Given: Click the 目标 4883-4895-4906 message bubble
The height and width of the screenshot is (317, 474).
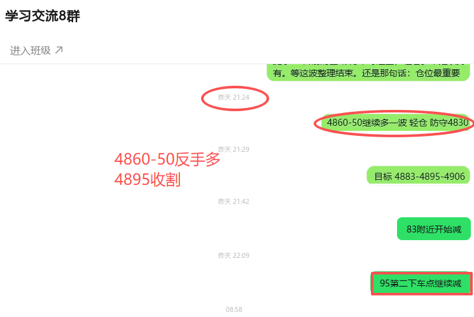Looking at the screenshot, I should pos(419,175).
